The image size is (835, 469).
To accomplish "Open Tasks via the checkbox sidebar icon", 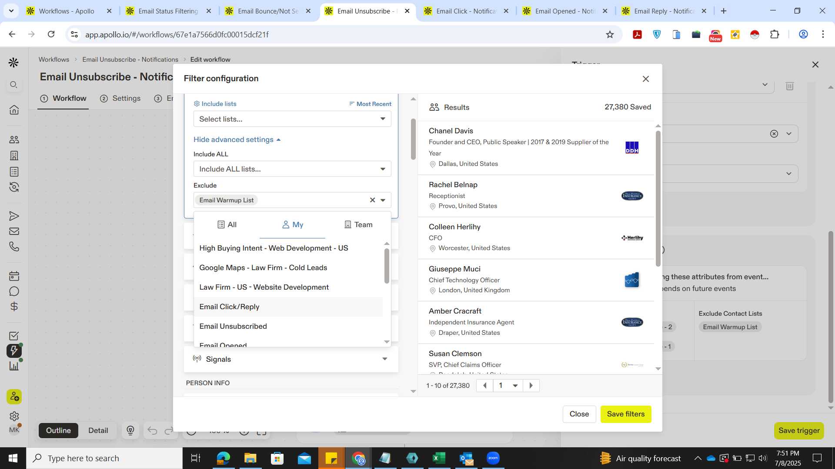I will (14, 336).
